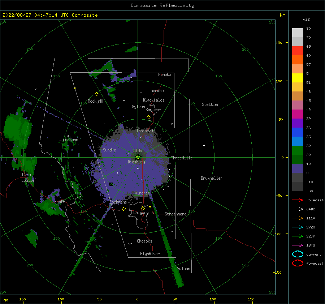
Task: Click the yellow diamond marker south of Cochrane
Action: click(124, 209)
